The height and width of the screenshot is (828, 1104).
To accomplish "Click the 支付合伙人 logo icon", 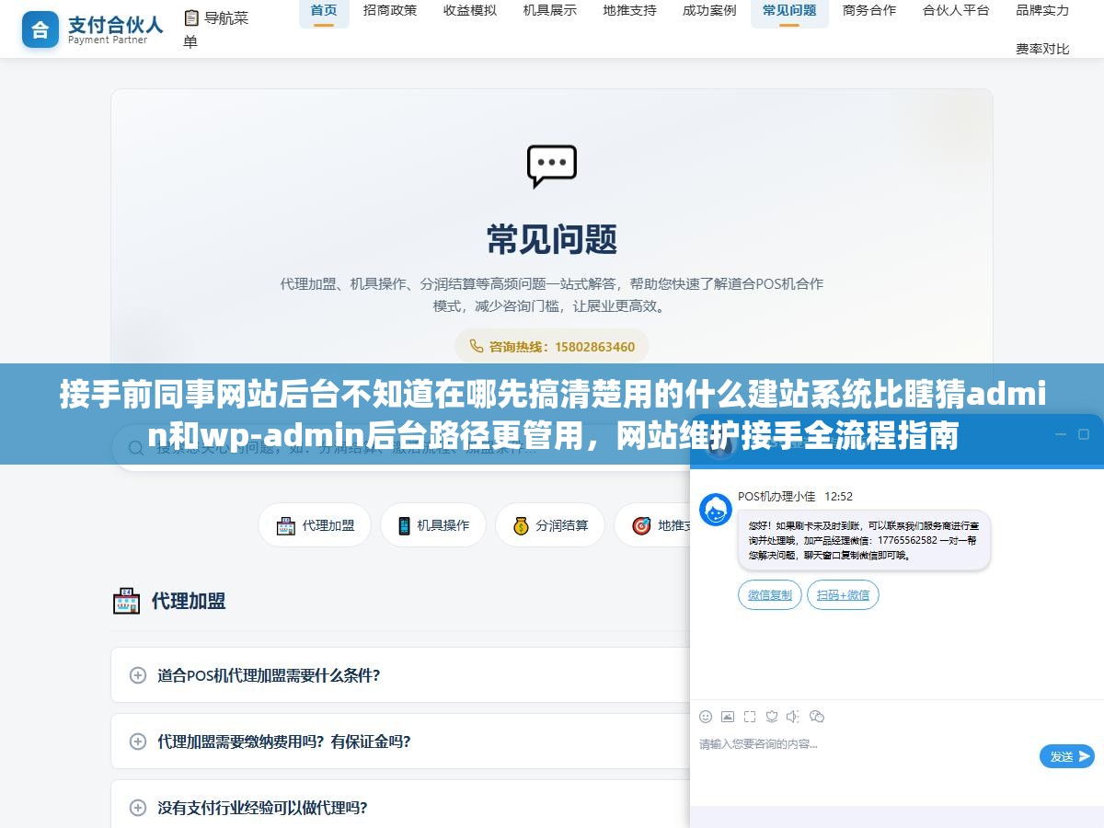I will click(40, 29).
